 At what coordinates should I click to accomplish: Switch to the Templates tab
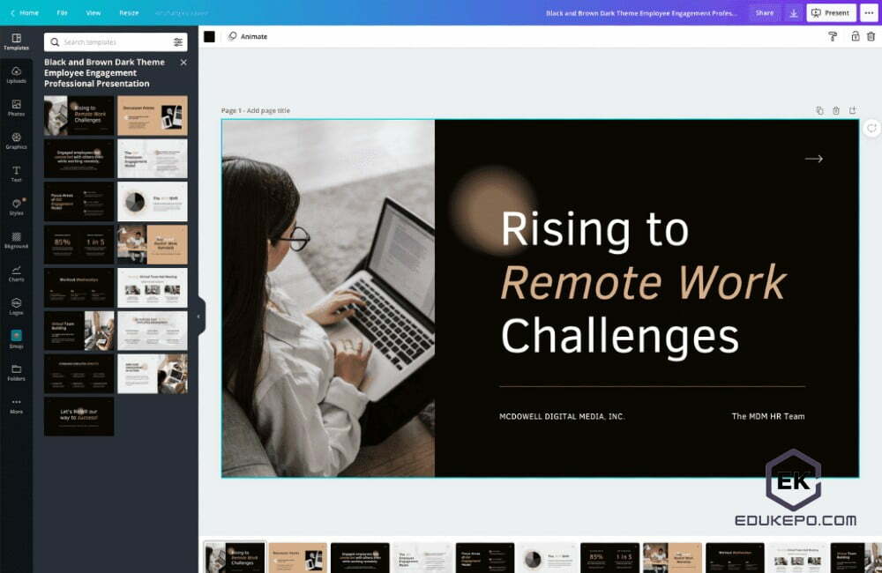point(16,42)
